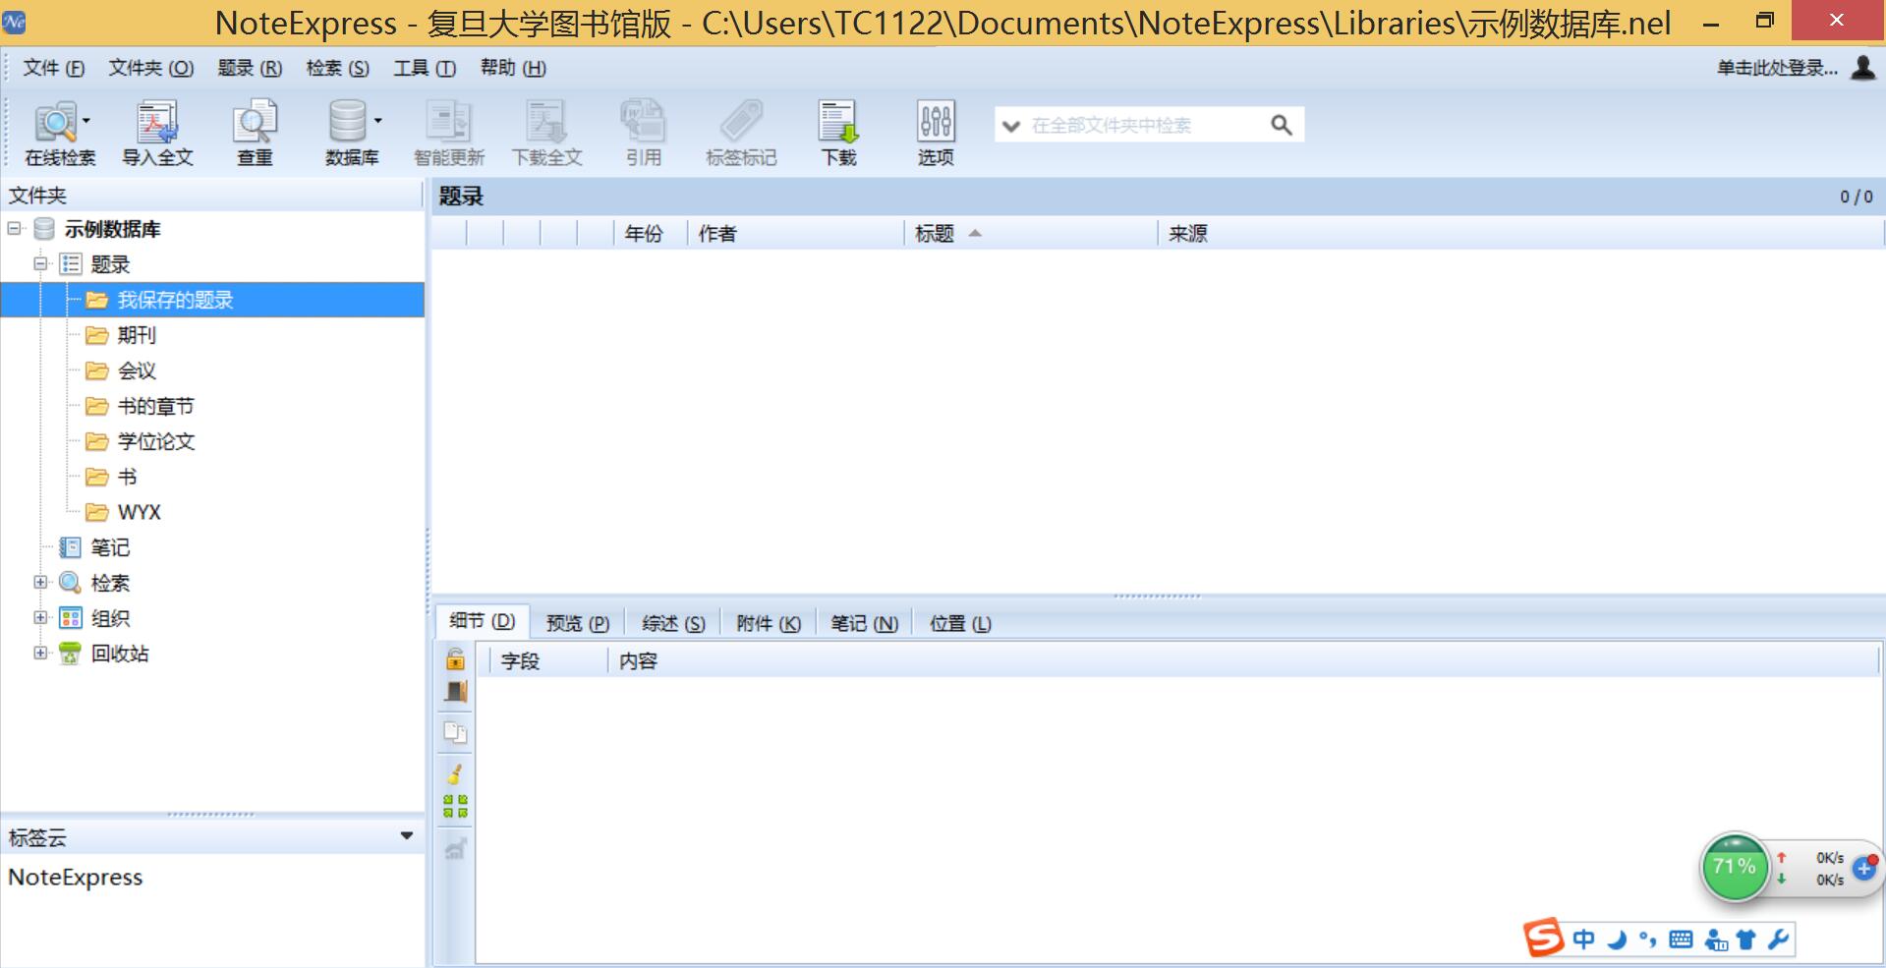The height and width of the screenshot is (968, 1886).
Task: Open dropdown arrow next to 在线检索
Action: (x=86, y=121)
